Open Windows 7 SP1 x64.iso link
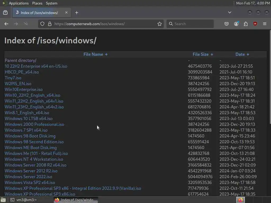The height and width of the screenshot is (203, 271). pyautogui.click(x=26, y=130)
